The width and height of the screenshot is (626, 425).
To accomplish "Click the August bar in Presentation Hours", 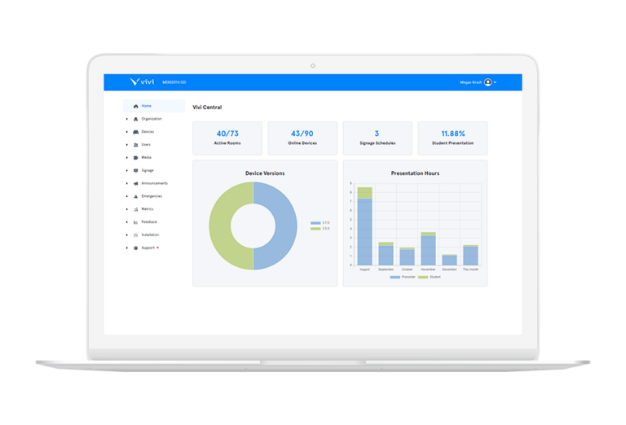I will point(364,231).
